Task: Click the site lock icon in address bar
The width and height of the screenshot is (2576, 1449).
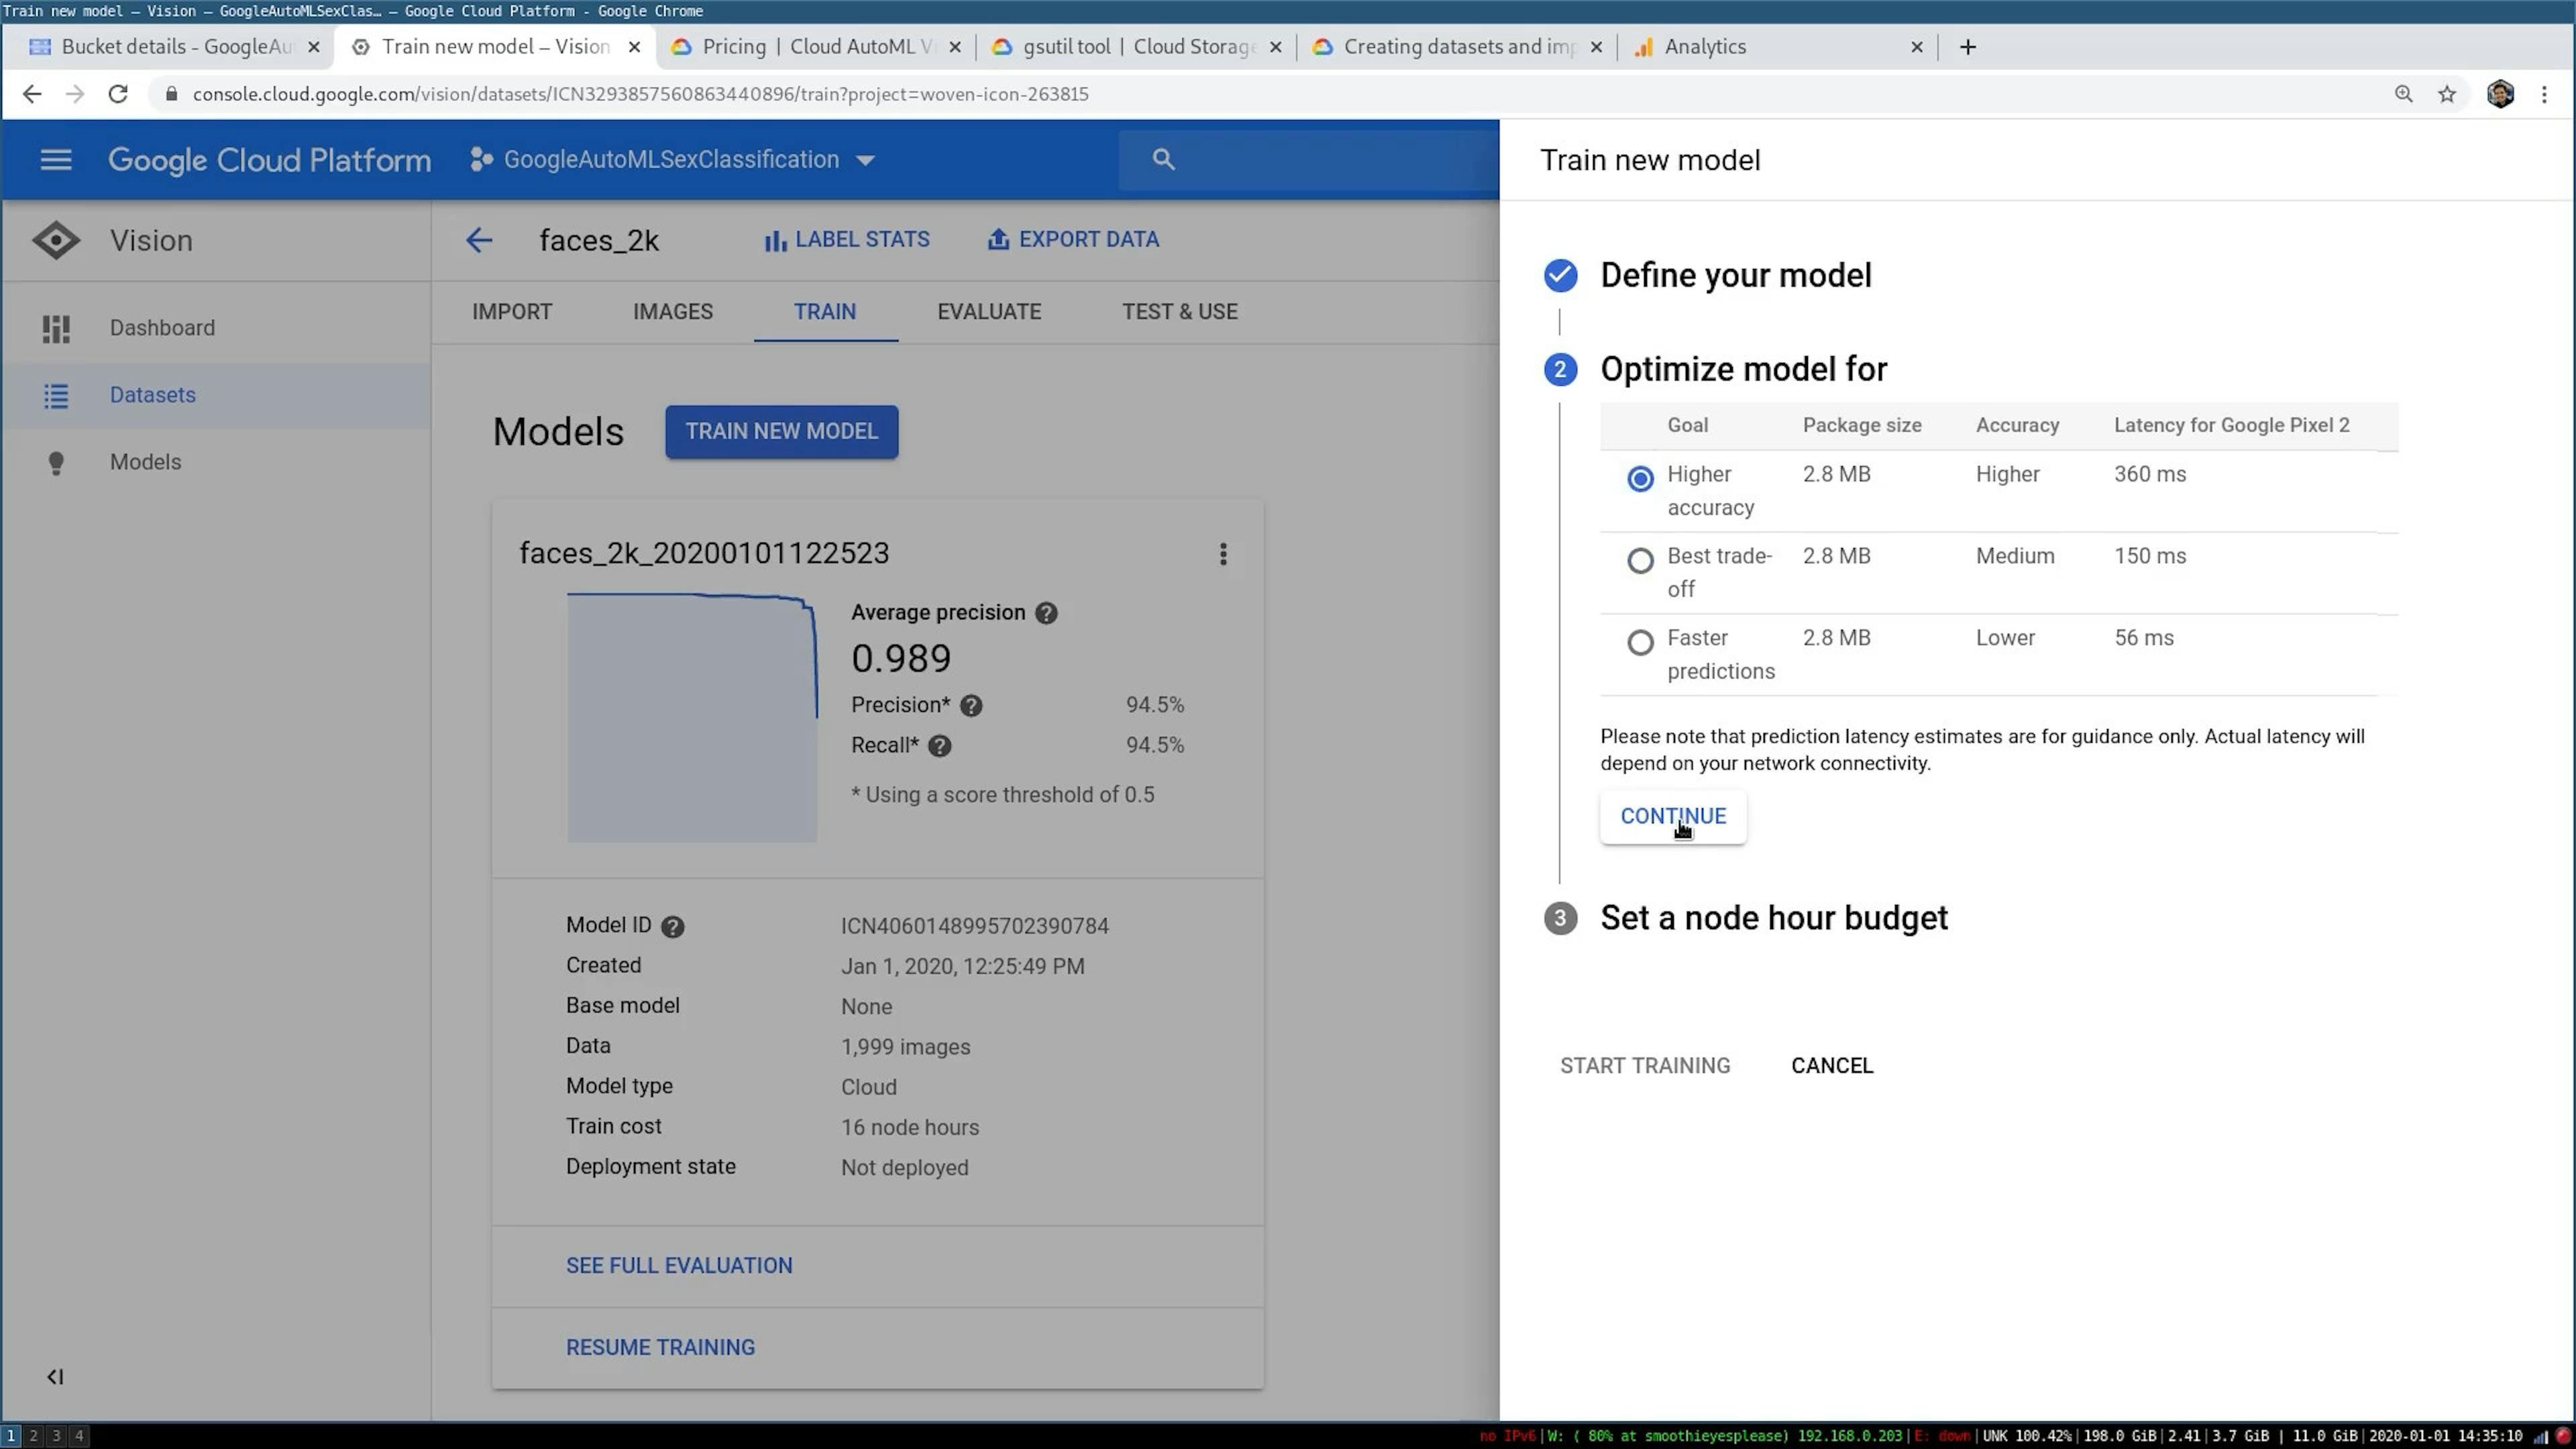Action: point(171,94)
